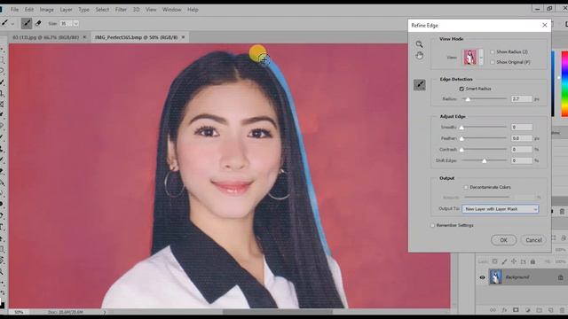Click the Smooth value field
This screenshot has width=568, height=319.
522,128
